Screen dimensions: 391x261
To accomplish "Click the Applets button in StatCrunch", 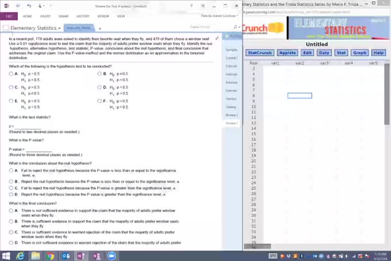I will pyautogui.click(x=287, y=53).
